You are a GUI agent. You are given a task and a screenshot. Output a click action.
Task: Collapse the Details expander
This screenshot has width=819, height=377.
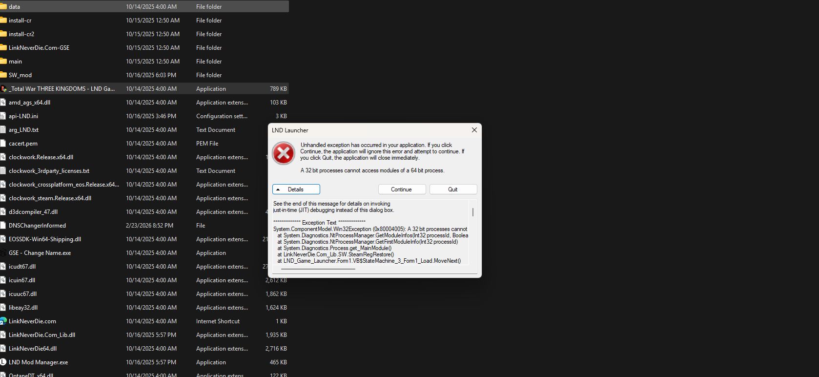pos(296,189)
